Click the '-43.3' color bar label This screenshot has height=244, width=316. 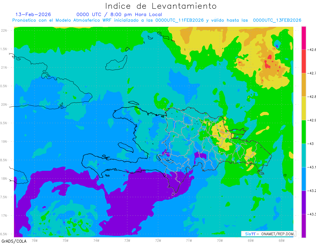[312, 214]
